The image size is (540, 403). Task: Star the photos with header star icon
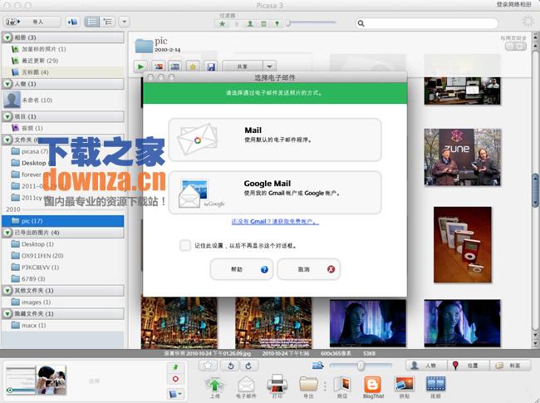pos(193,66)
